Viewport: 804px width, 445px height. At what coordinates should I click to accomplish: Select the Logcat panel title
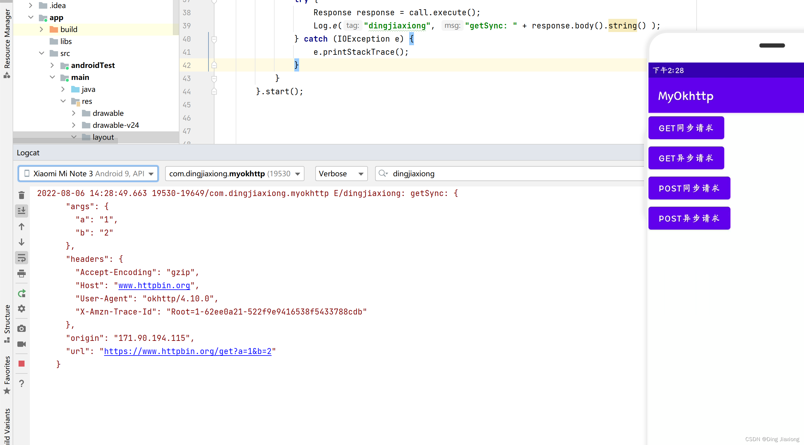(x=28, y=153)
